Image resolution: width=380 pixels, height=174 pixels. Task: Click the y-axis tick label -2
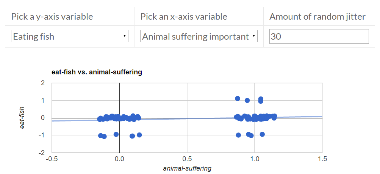tap(42, 152)
